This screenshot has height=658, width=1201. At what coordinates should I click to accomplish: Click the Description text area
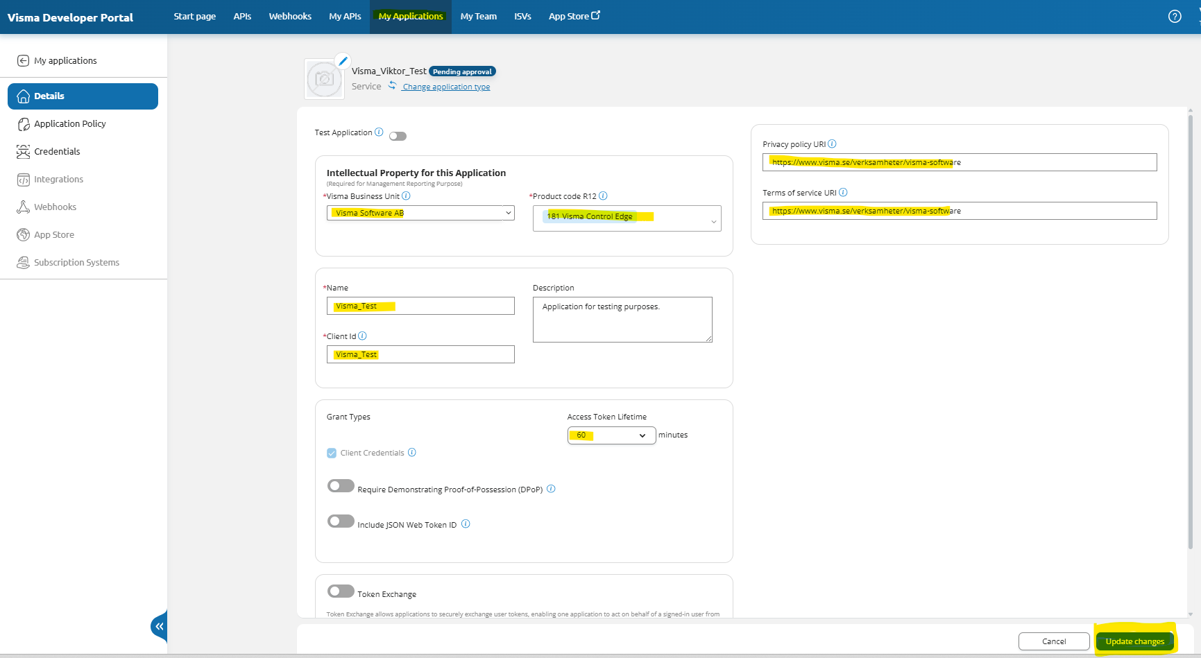[x=622, y=320]
